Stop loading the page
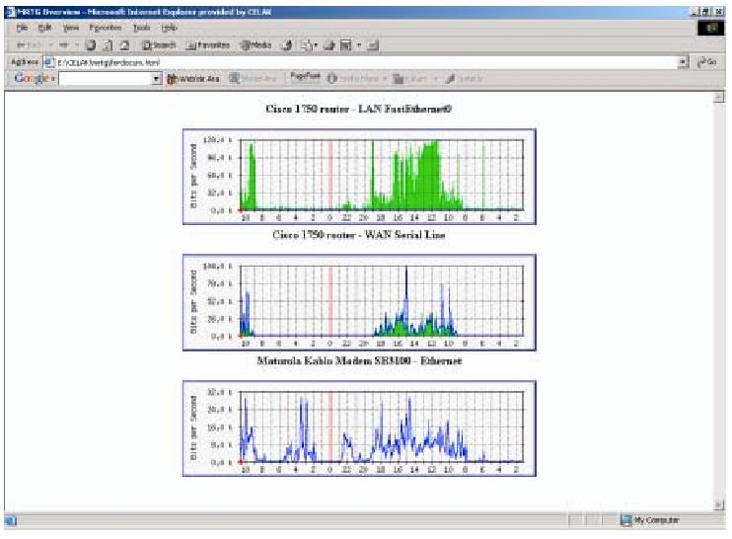Screen dimensions: 732x539 pyautogui.click(x=91, y=45)
